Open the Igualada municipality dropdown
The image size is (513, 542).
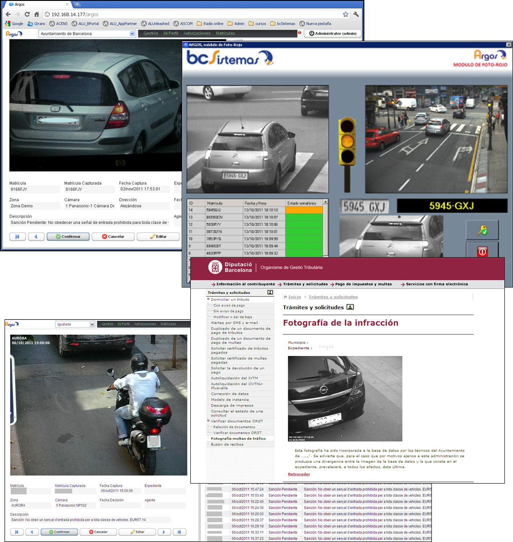coord(92,324)
